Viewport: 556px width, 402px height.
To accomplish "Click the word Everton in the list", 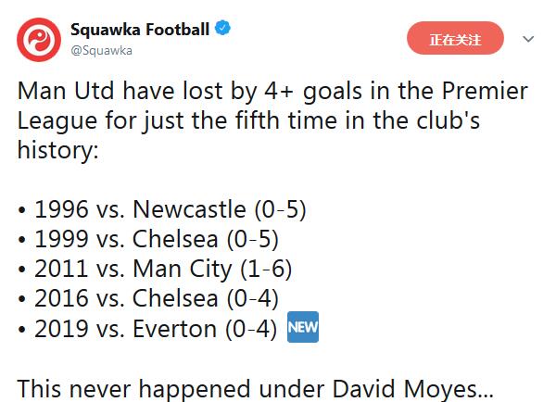I will (x=175, y=328).
